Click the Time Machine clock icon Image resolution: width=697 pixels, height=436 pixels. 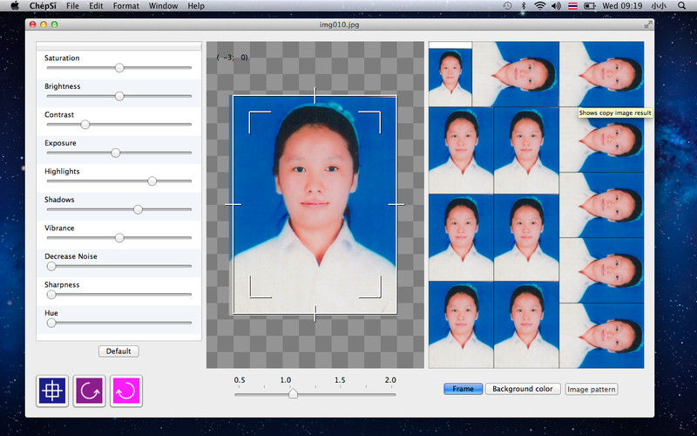click(x=508, y=6)
